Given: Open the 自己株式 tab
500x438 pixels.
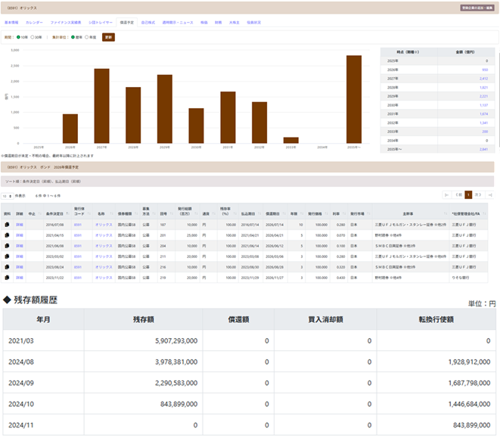Looking at the screenshot, I should [148, 23].
